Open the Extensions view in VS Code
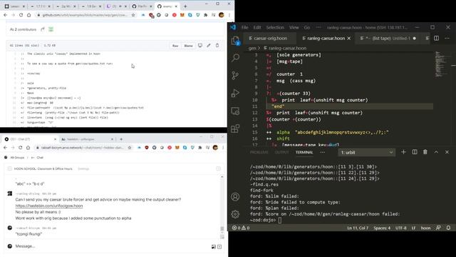Image resolution: width=456 pixels, height=257 pixels. (235, 128)
